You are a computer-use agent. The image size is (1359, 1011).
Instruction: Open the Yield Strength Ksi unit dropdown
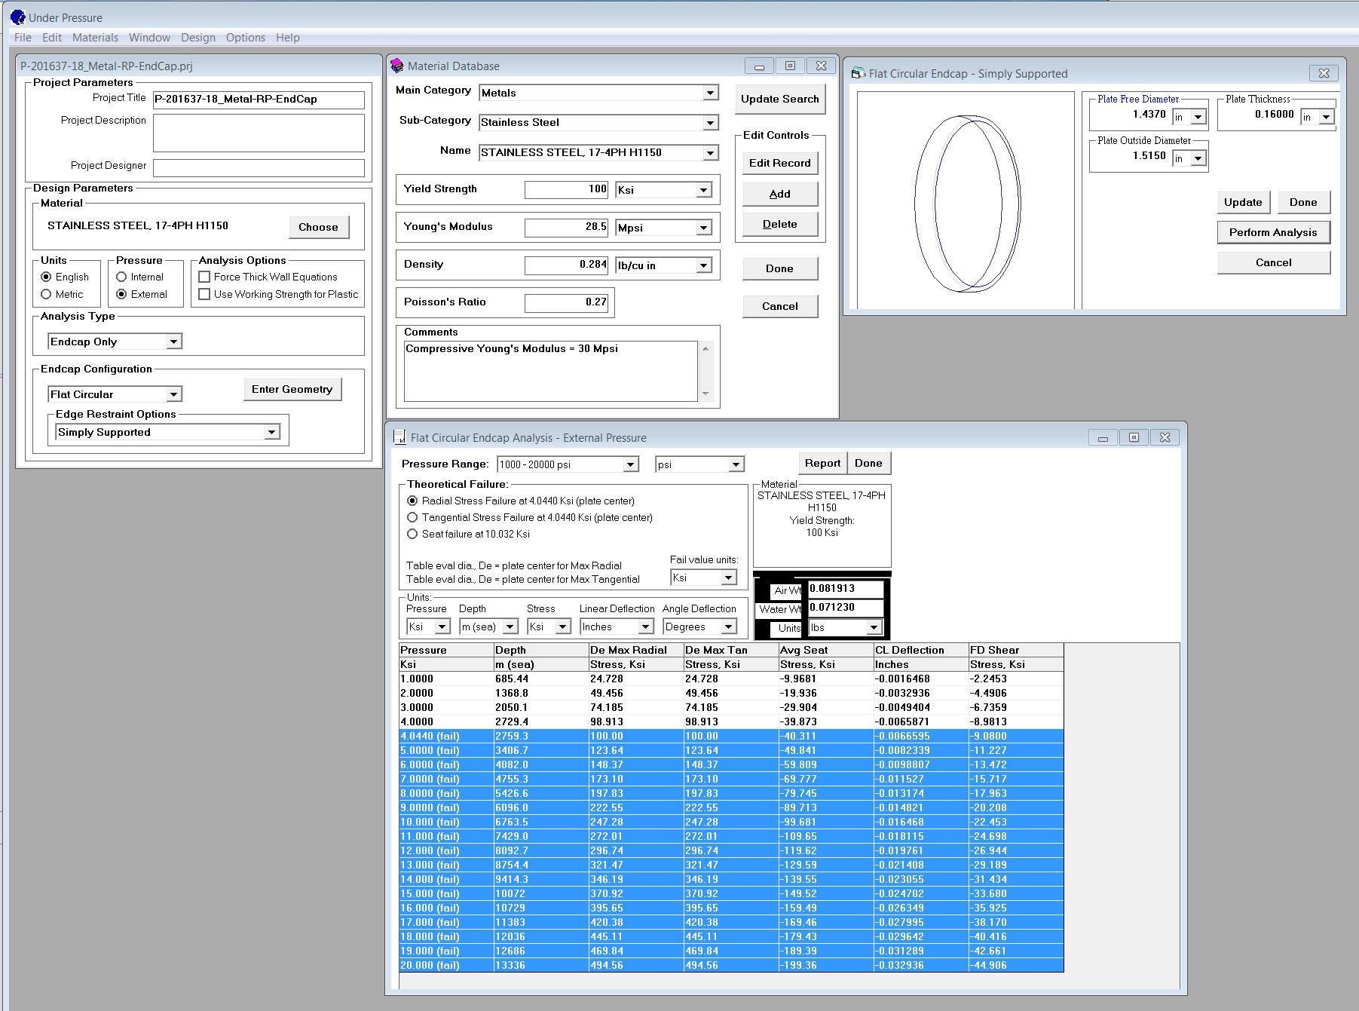(704, 190)
